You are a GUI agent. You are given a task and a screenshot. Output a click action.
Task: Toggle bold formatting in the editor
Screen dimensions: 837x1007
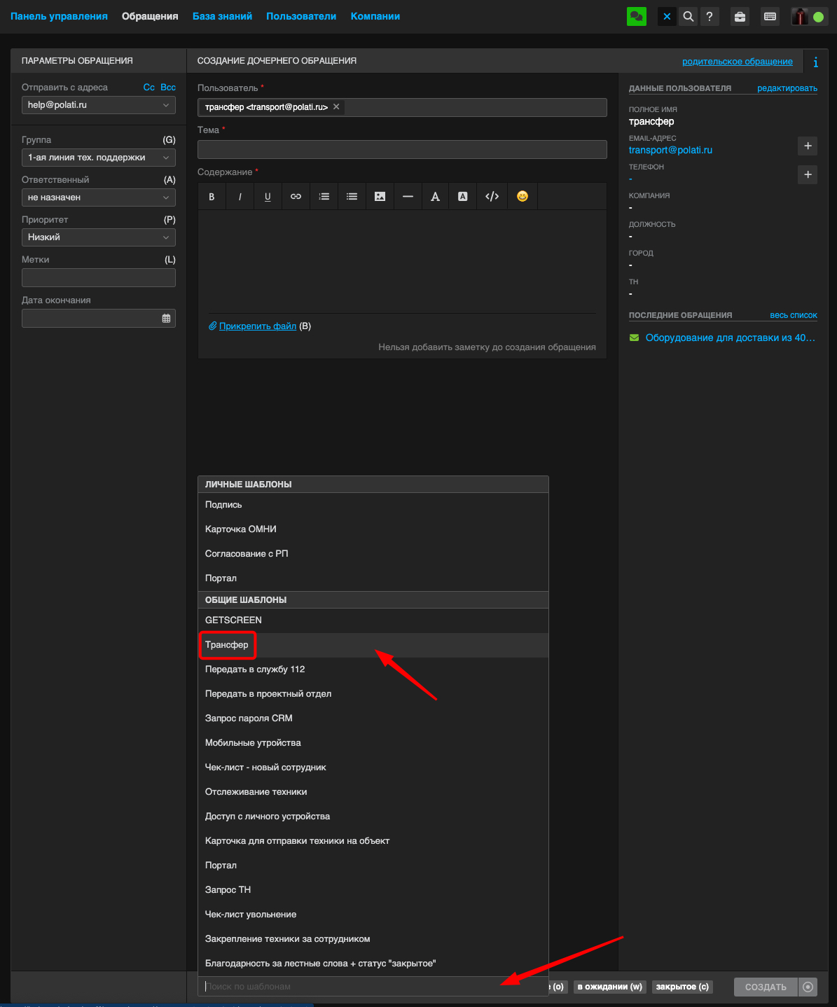coord(212,197)
